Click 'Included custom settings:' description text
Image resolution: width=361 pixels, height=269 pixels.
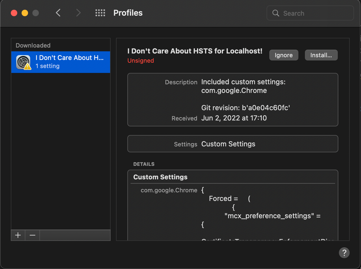click(x=243, y=82)
